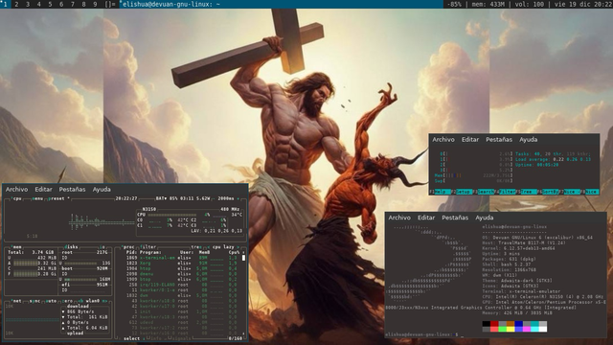Click select at the bottom of btop's proc box

click(132, 338)
